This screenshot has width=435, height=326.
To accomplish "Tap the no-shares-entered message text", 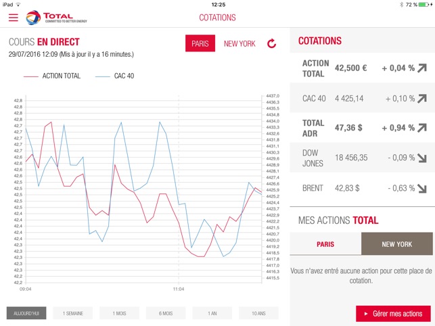I will pos(361,276).
